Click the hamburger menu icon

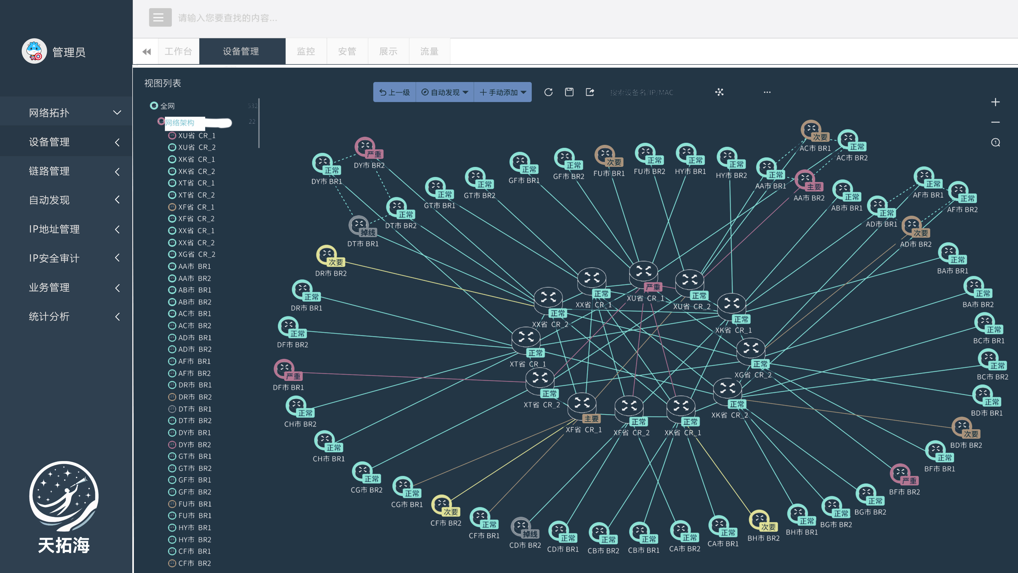coord(160,18)
